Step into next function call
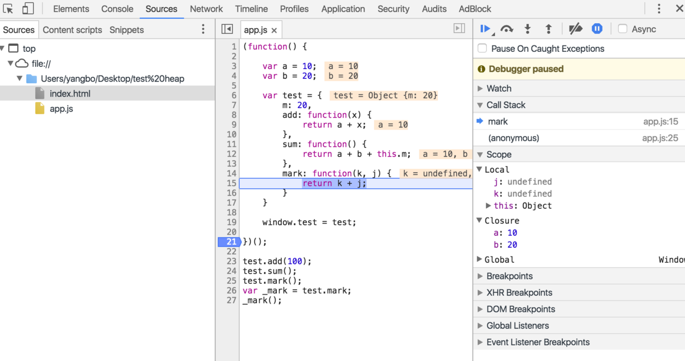Screen dimensions: 685x361 (528, 29)
